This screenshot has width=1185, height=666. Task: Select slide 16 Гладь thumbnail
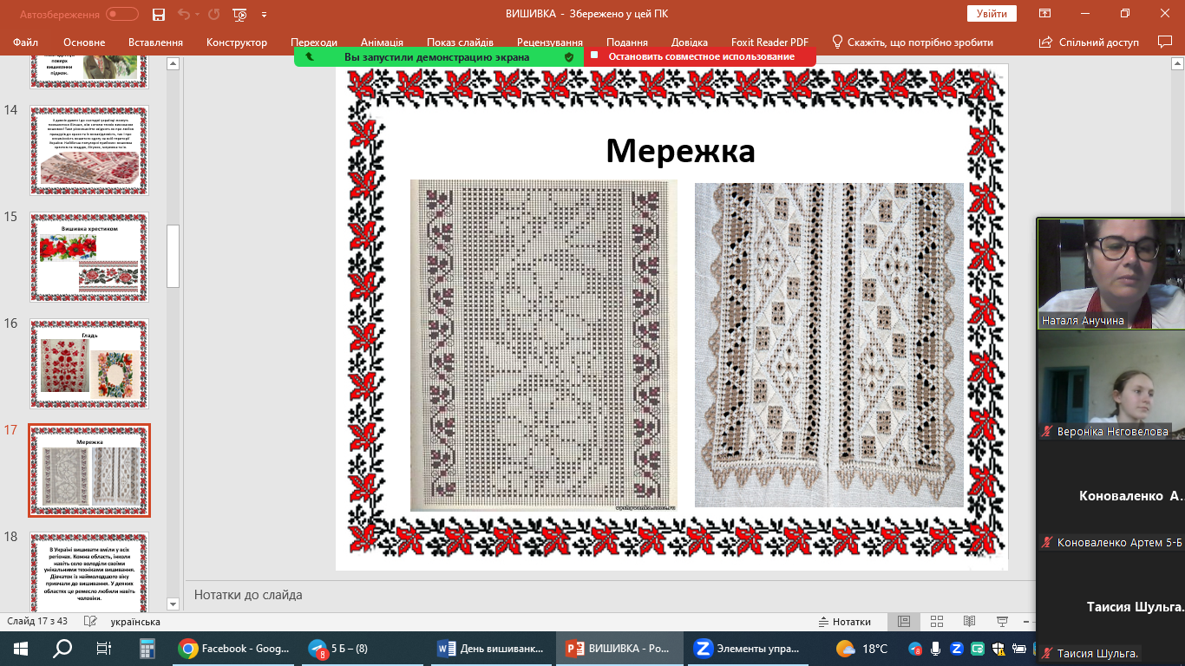pyautogui.click(x=89, y=363)
